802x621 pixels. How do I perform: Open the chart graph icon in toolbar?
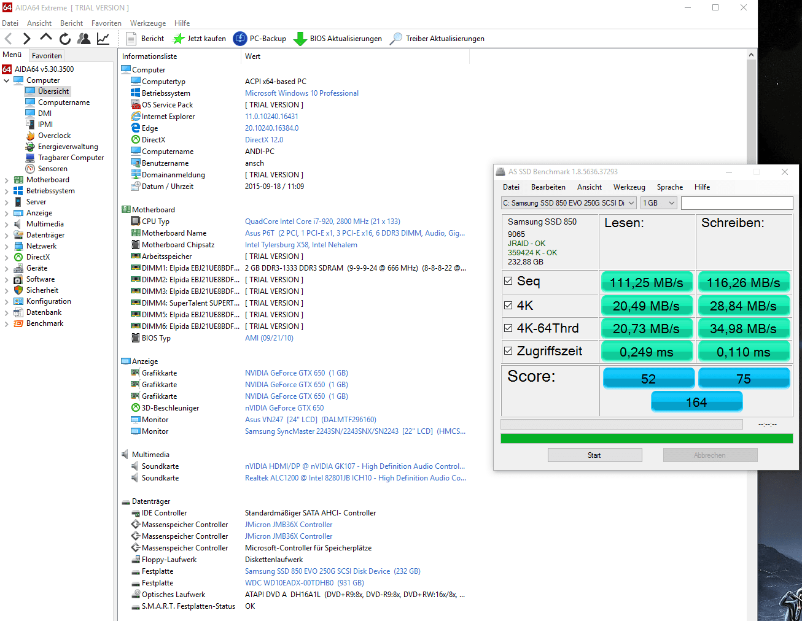point(103,39)
